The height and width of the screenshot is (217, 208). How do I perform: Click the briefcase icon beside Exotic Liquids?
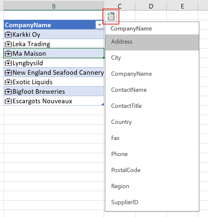tap(8, 82)
